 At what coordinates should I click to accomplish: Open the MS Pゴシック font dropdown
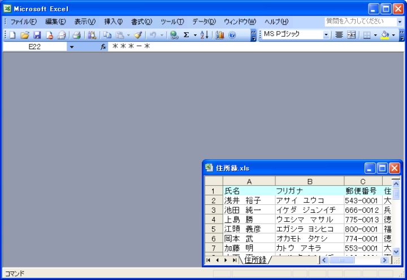326,35
